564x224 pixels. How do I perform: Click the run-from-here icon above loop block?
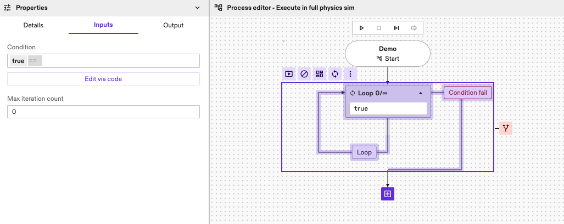[x=289, y=74]
